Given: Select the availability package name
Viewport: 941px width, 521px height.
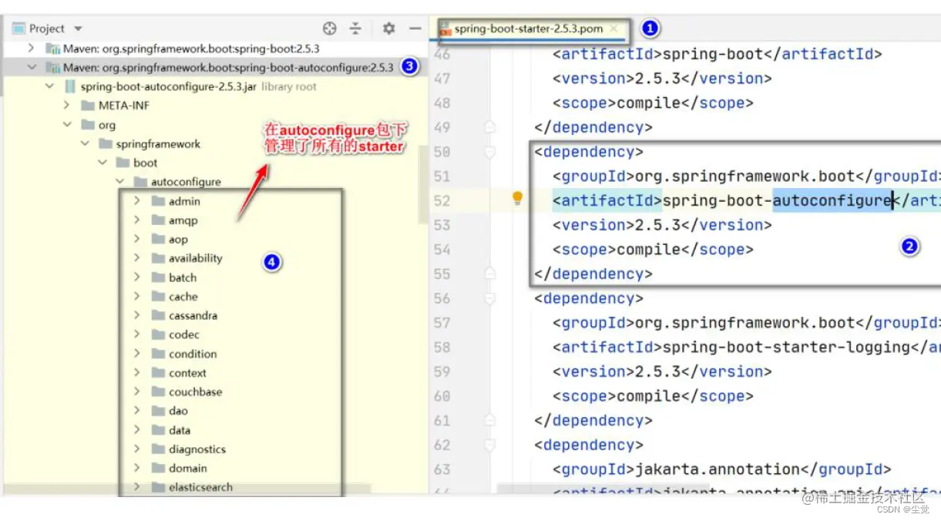Looking at the screenshot, I should tap(196, 258).
